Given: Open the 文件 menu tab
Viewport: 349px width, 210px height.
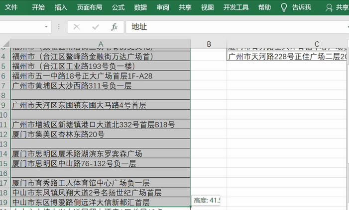Looking at the screenshot, I should click(11, 7).
